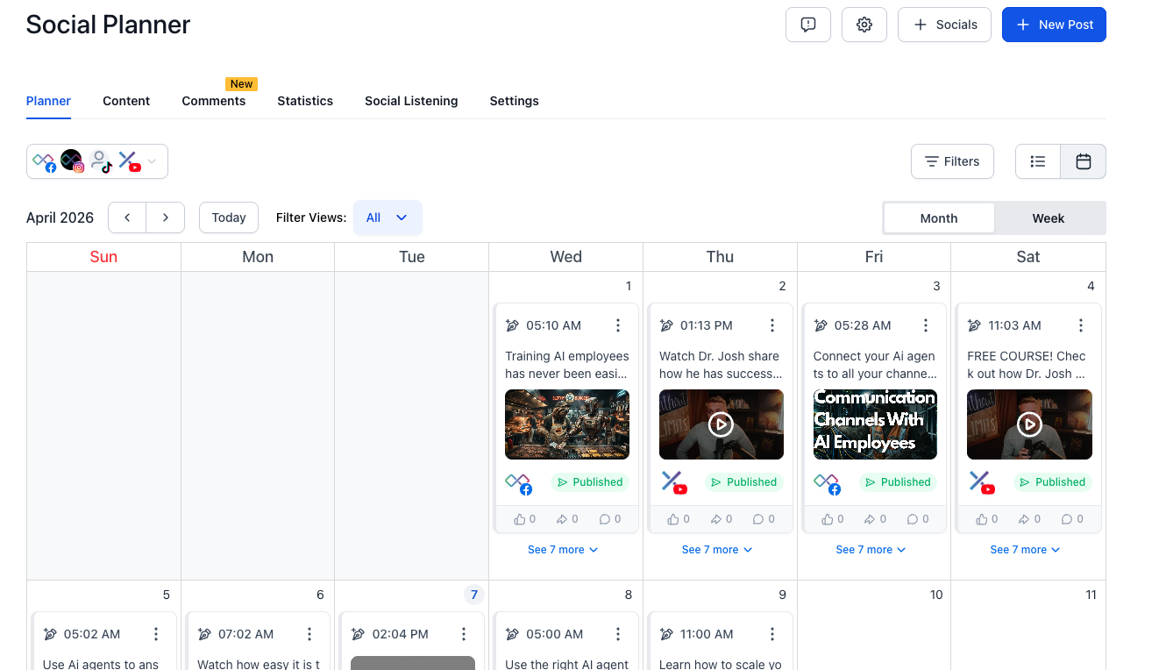Select the Instagram account avatar
The width and height of the screenshot is (1166, 670).
(x=71, y=160)
